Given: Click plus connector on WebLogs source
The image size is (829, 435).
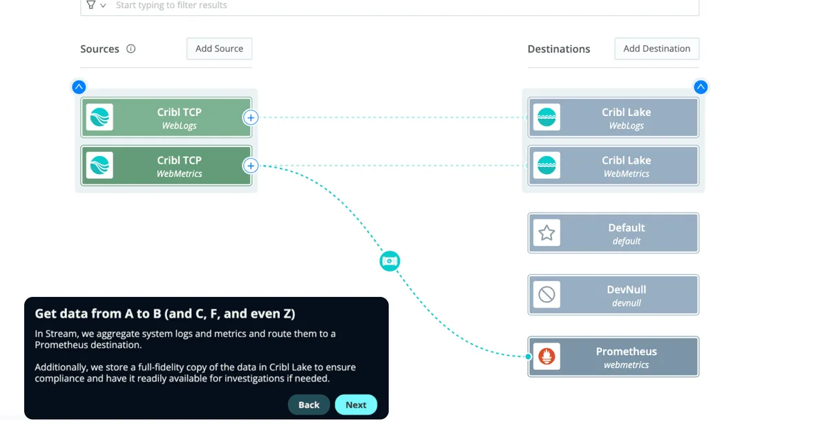Looking at the screenshot, I should pos(251,117).
